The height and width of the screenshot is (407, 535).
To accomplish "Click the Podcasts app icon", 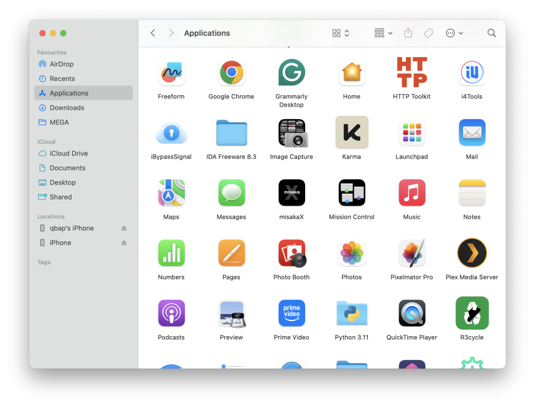I will click(x=171, y=313).
